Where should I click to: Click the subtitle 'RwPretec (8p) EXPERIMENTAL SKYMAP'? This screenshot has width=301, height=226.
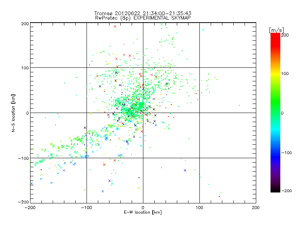tap(143, 18)
